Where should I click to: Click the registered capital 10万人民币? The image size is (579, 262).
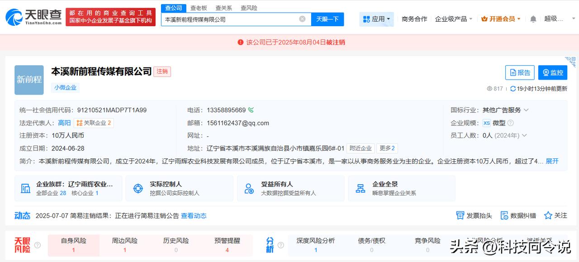click(68, 135)
